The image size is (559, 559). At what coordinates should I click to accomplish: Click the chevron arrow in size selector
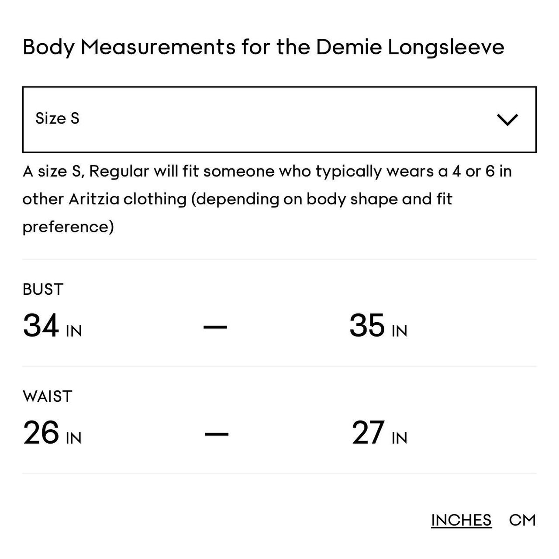(x=507, y=120)
